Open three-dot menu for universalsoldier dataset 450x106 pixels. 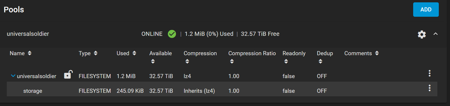point(430,73)
